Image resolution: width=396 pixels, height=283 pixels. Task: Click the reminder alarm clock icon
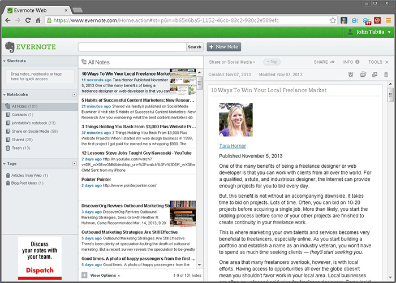tap(351, 74)
